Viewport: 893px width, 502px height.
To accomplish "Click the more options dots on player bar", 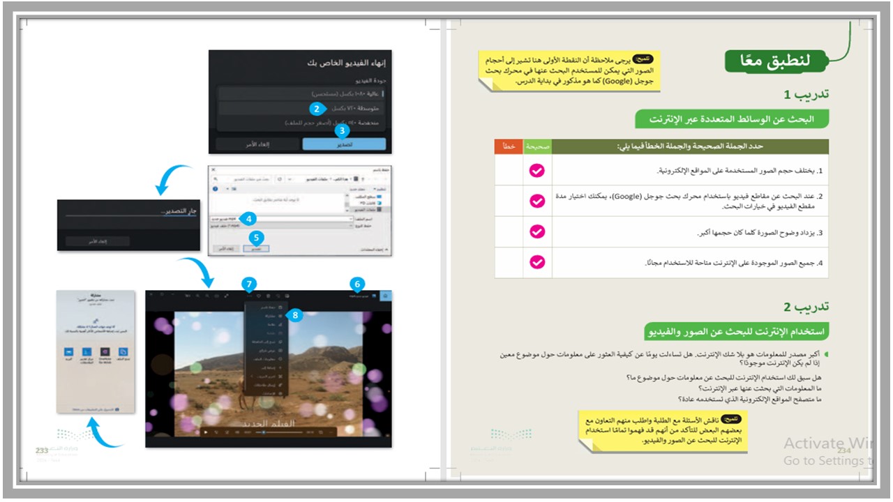I will point(331,432).
